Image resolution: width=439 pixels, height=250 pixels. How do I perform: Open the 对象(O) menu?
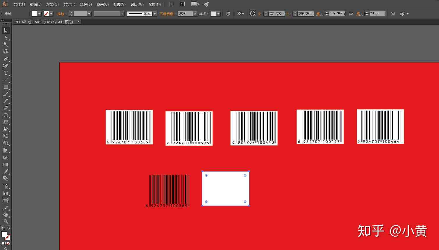point(52,4)
